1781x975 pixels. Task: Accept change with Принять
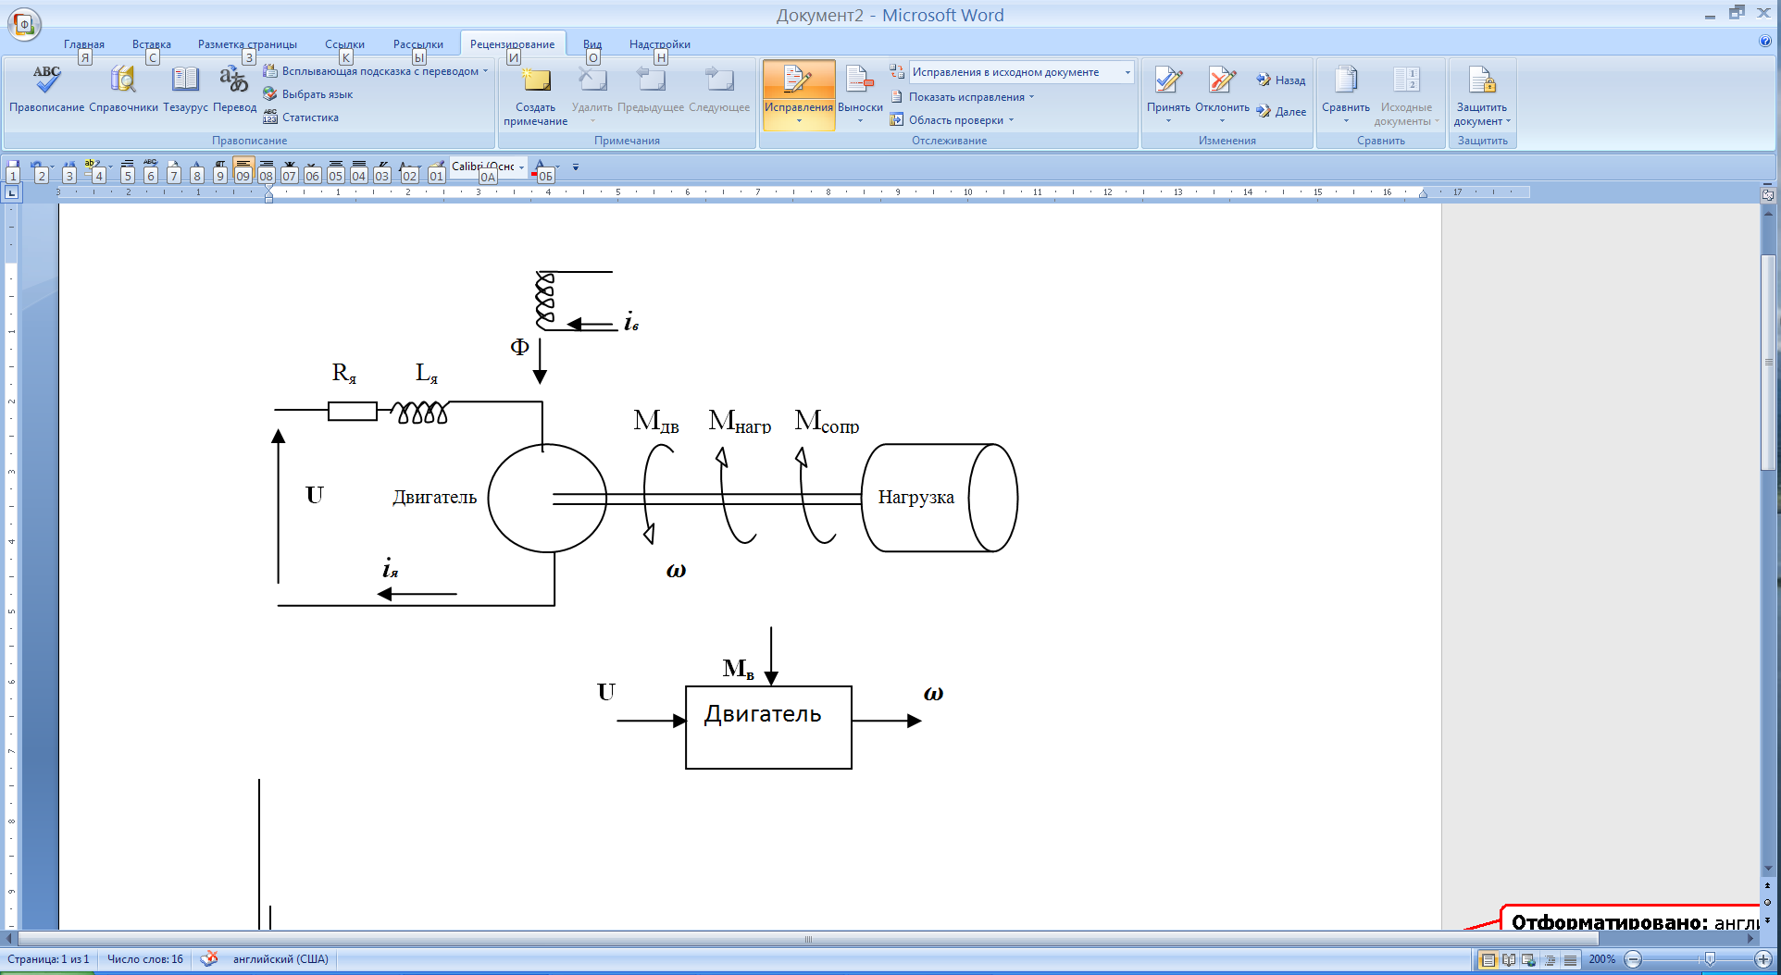[x=1168, y=94]
